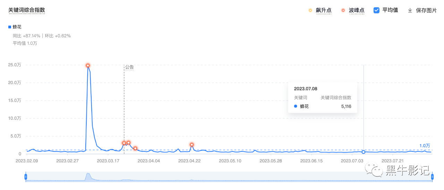Click the spike in the mini overview chart
Viewport: 444px width, 190px height.
pos(88,176)
